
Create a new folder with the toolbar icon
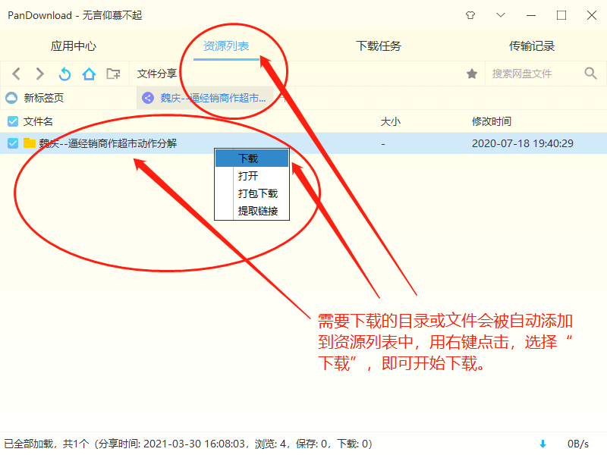113,74
